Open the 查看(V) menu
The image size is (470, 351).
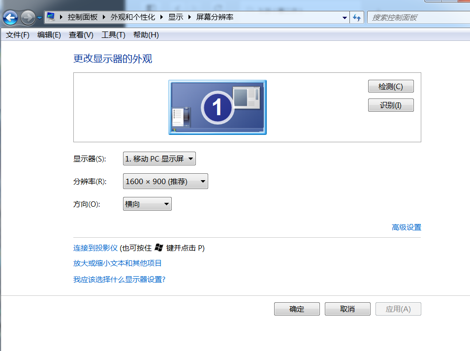(80, 35)
